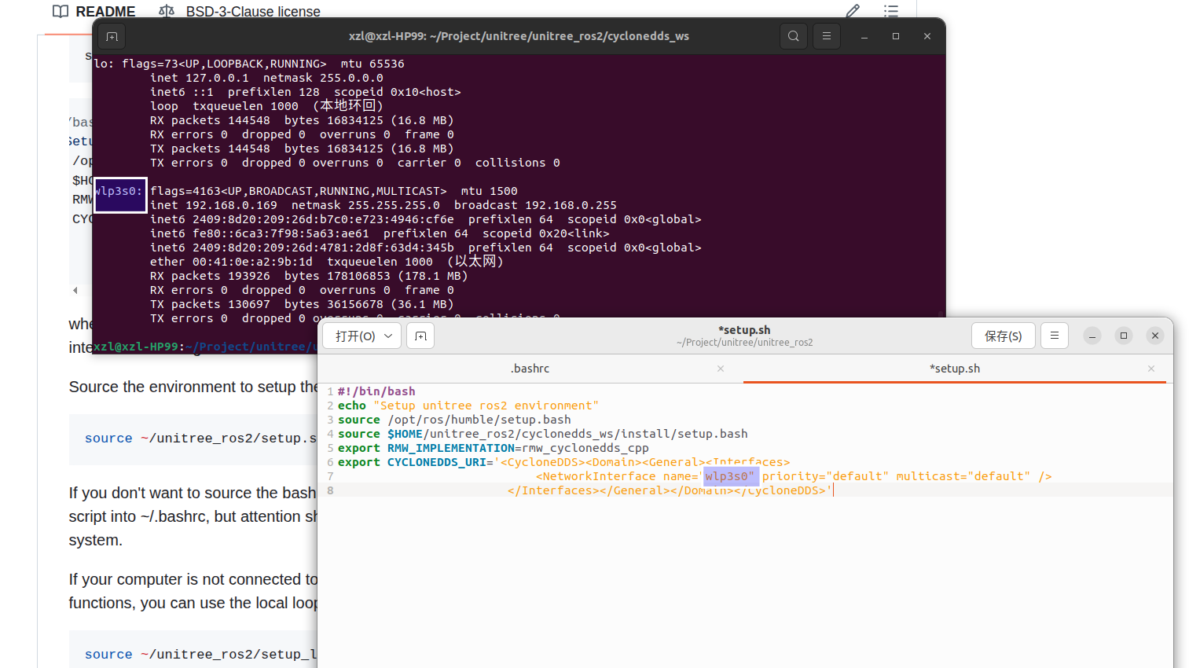Close the setup.sh editor window
The height and width of the screenshot is (668, 1189).
coord(1155,336)
